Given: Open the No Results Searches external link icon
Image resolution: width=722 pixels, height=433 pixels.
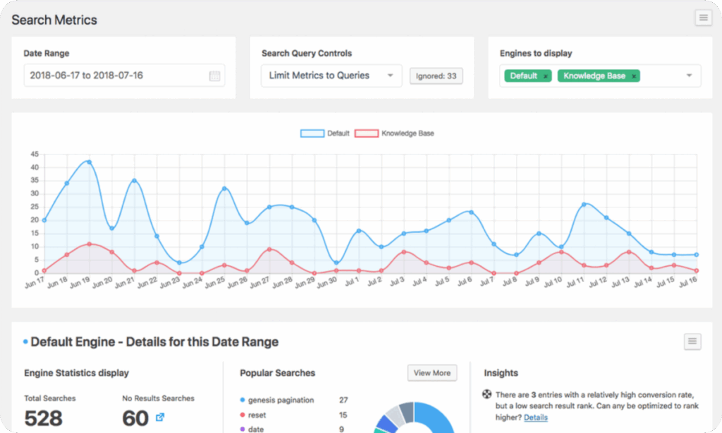Looking at the screenshot, I should [x=160, y=417].
